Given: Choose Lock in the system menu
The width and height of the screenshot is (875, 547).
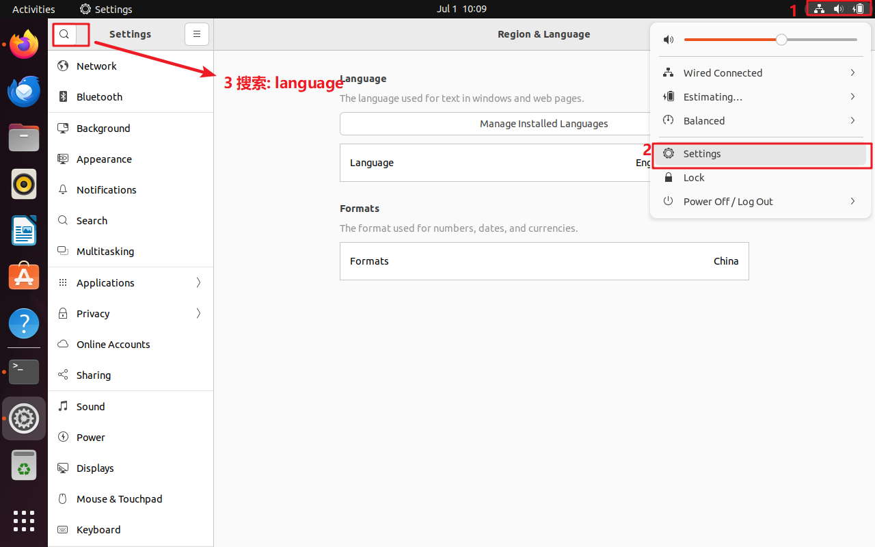Looking at the screenshot, I should [694, 178].
